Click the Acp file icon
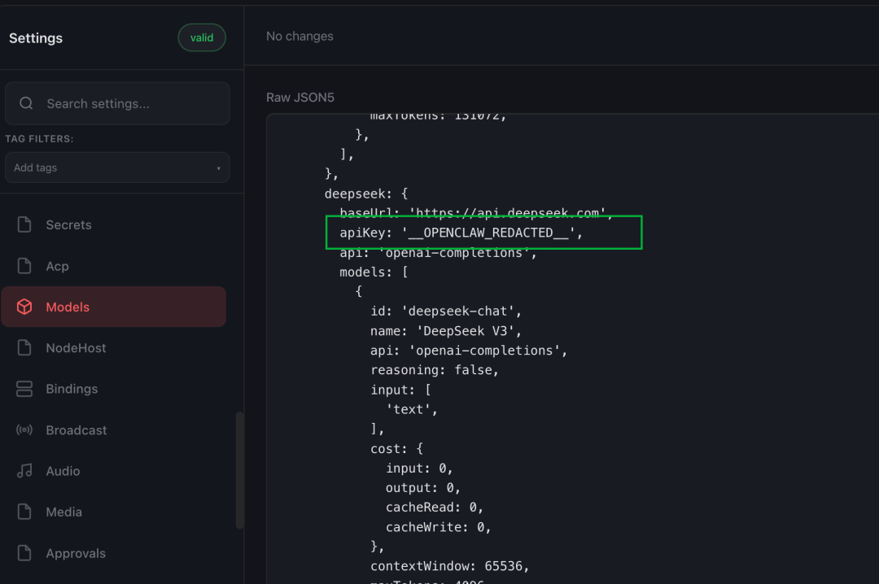879x584 pixels. [x=24, y=266]
